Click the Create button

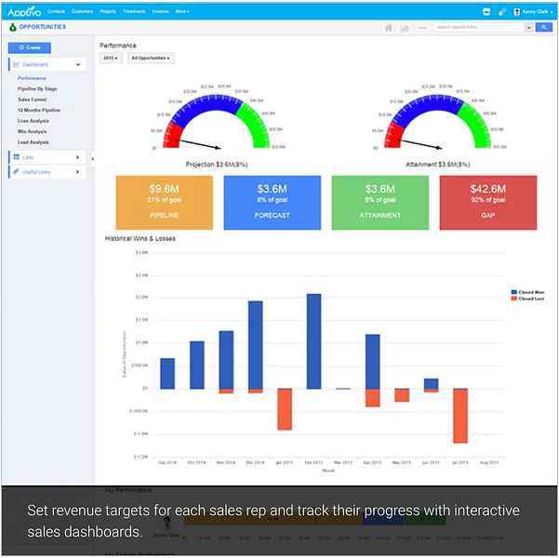30,47
